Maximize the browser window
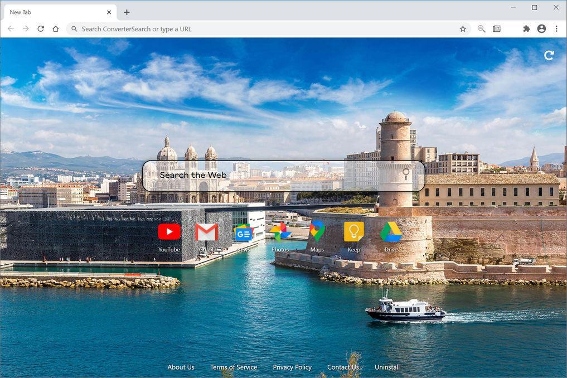The width and height of the screenshot is (567, 378). (535, 7)
